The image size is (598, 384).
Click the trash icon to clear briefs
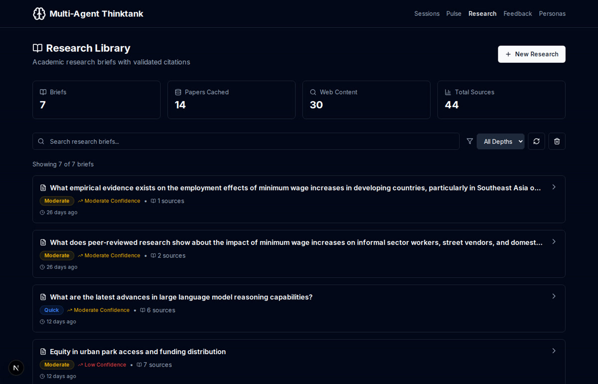pyautogui.click(x=557, y=141)
